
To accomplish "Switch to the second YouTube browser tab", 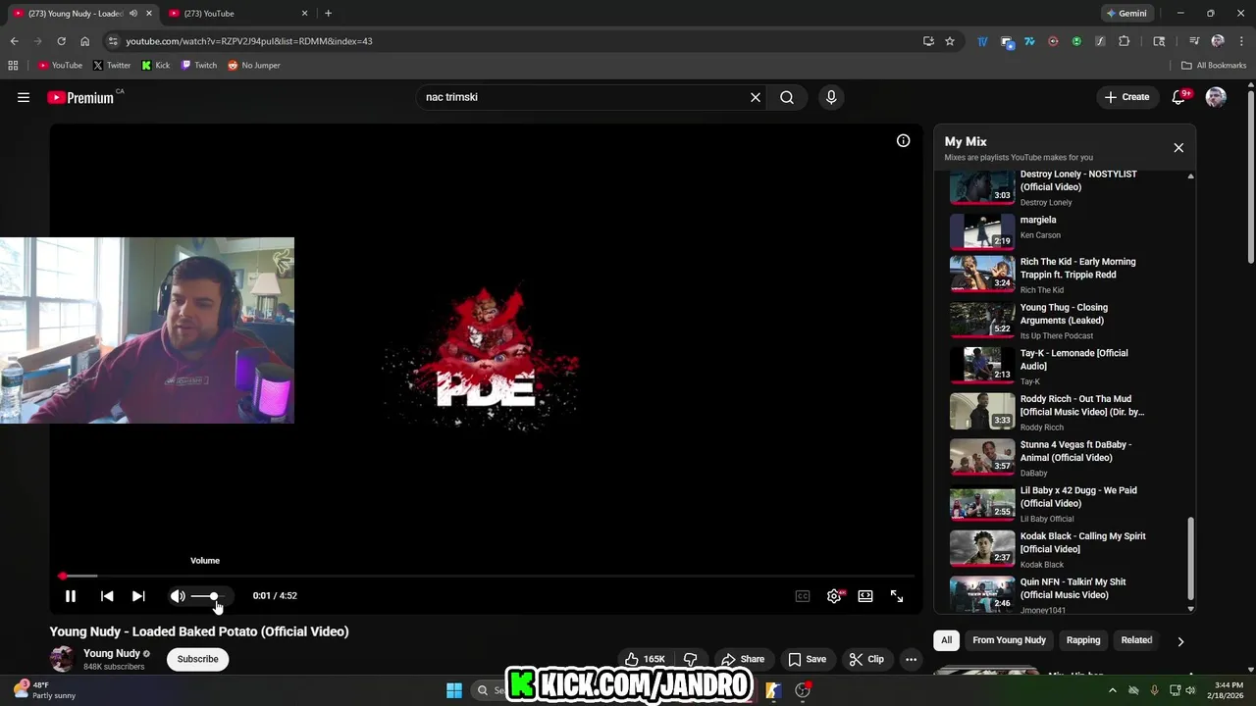I will click(235, 14).
